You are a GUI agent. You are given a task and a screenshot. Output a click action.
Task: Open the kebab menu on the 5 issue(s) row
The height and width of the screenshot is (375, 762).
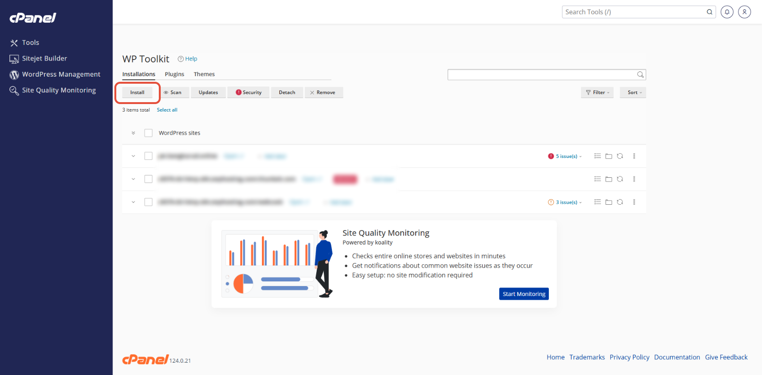[x=634, y=156]
